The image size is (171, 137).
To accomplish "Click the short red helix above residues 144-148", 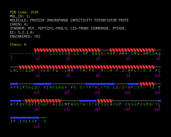I will (x=147, y=84).
